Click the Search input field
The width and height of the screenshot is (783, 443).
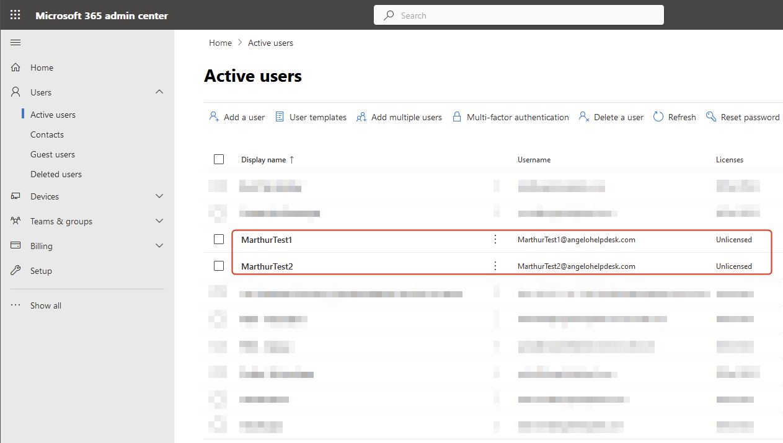pyautogui.click(x=527, y=15)
